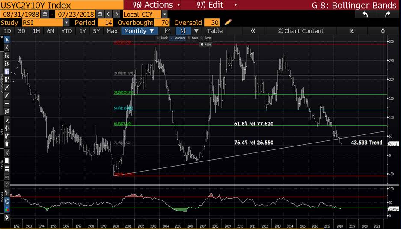Edit the Overbought field value 70
Viewport: 401px width, 229px height.
click(x=162, y=23)
